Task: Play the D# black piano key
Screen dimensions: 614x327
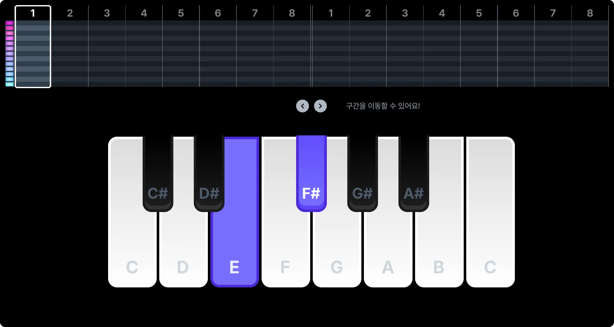Action: pos(209,173)
